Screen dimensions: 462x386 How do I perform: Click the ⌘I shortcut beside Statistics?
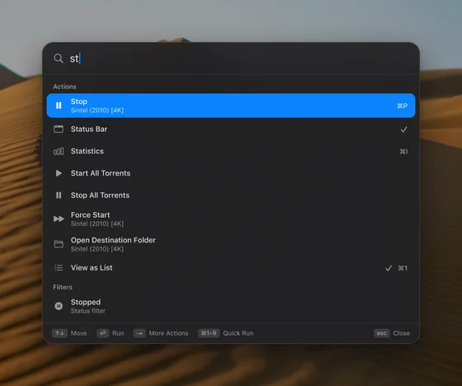pos(403,152)
